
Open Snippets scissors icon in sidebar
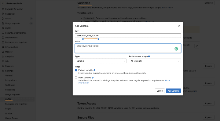click(x=3, y=66)
